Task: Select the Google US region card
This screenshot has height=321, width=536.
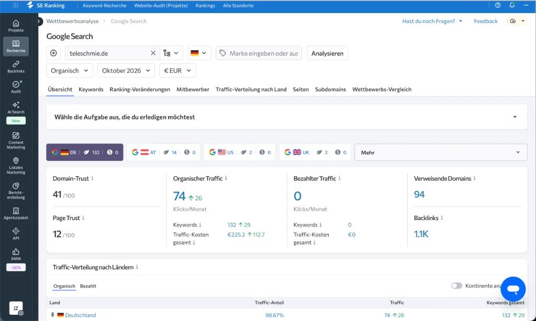Action: coord(240,152)
